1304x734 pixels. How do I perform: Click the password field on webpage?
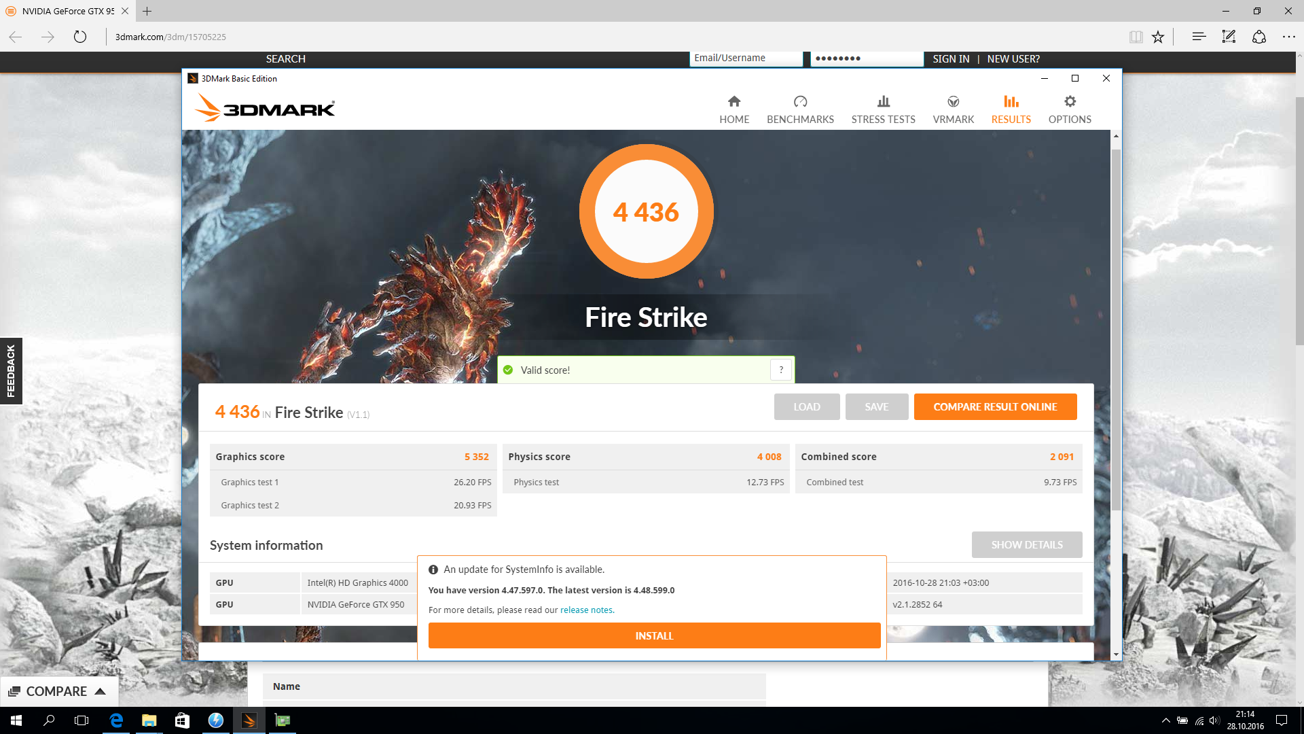867,58
